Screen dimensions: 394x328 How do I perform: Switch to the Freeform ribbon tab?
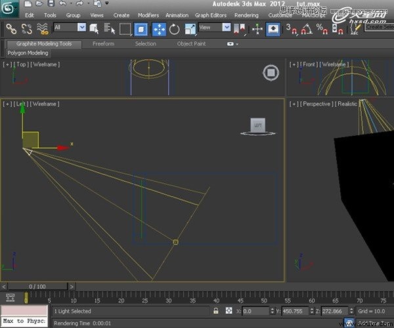pos(103,44)
